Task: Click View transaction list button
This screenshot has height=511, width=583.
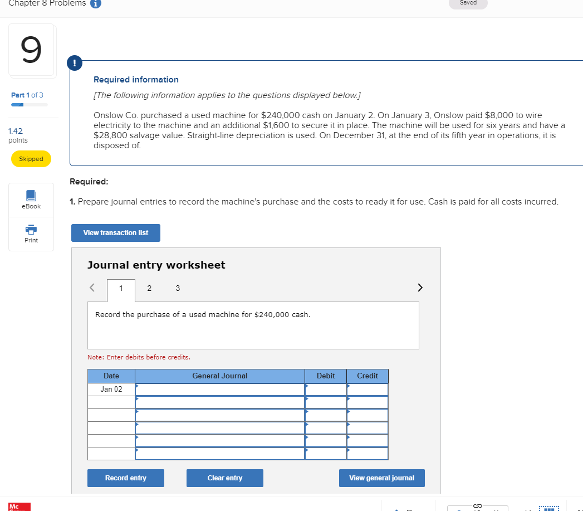Action: pyautogui.click(x=116, y=233)
